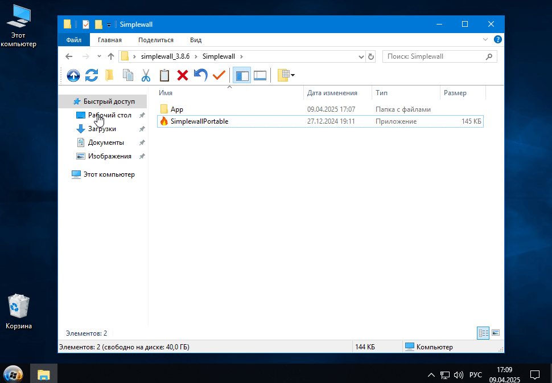552x383 pixels.
Task: Switch to the Поделиться ribbon tab
Action: point(156,40)
